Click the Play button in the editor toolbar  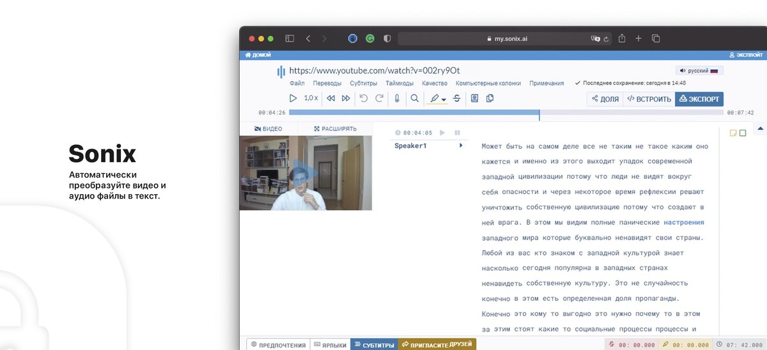tap(293, 98)
